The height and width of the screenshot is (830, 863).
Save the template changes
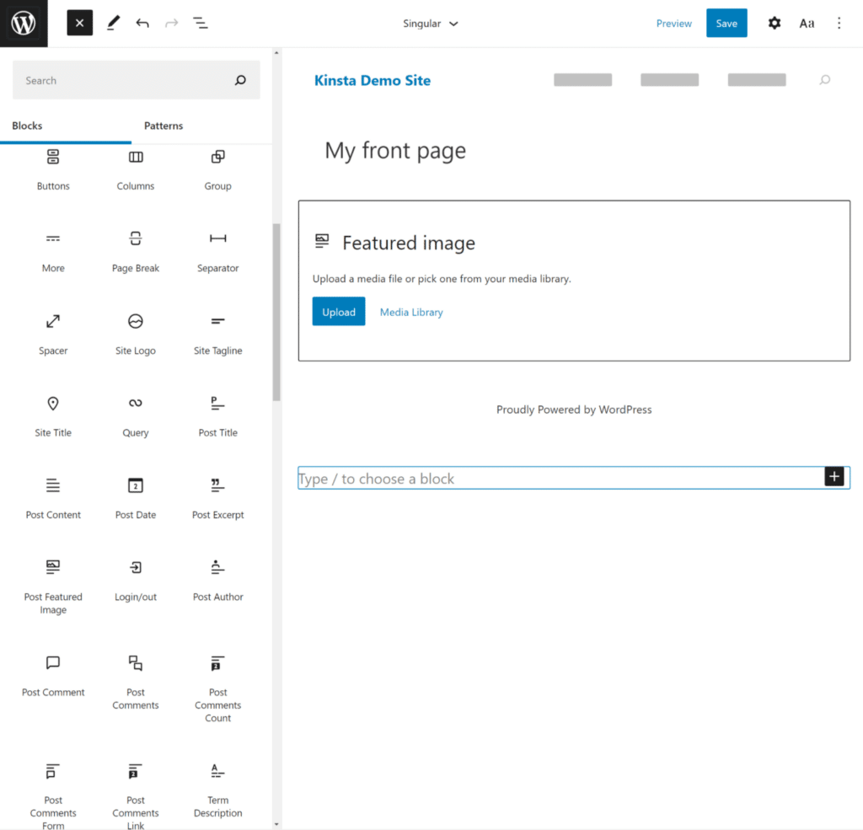[x=726, y=23]
